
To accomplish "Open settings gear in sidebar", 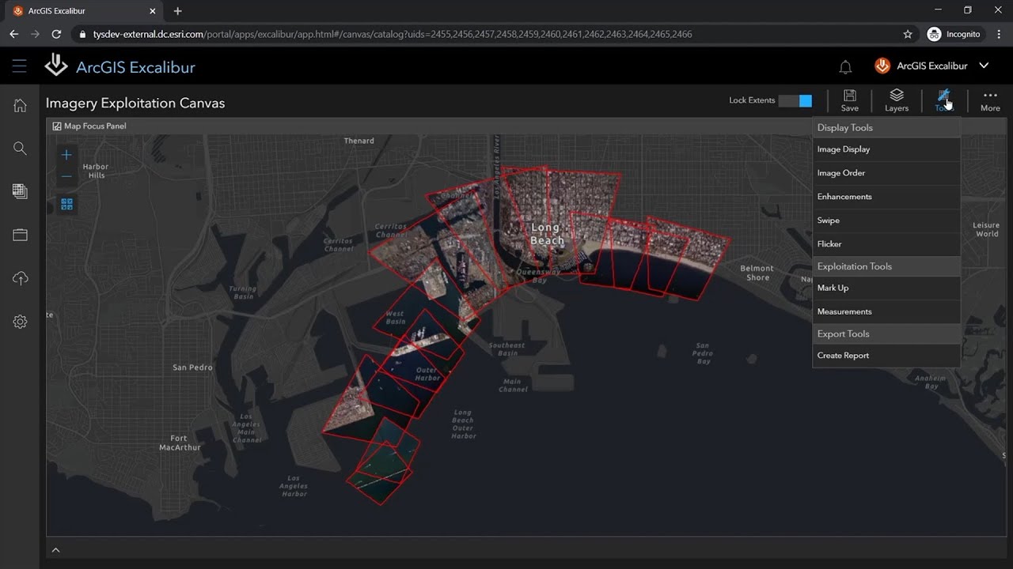I will (20, 322).
